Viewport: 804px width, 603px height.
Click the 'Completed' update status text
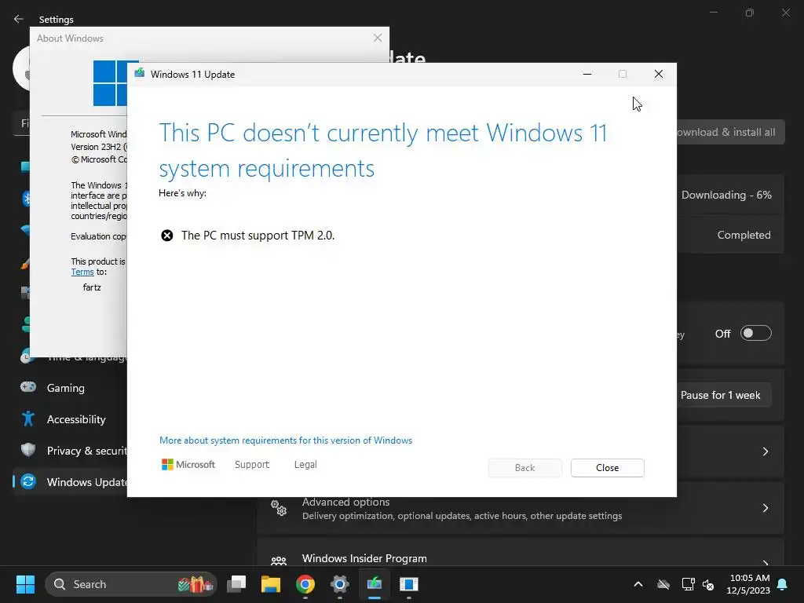[x=744, y=235]
